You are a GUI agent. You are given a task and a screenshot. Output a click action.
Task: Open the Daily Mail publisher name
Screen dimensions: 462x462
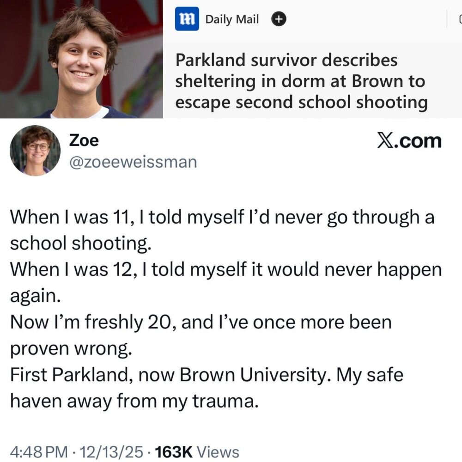[232, 19]
